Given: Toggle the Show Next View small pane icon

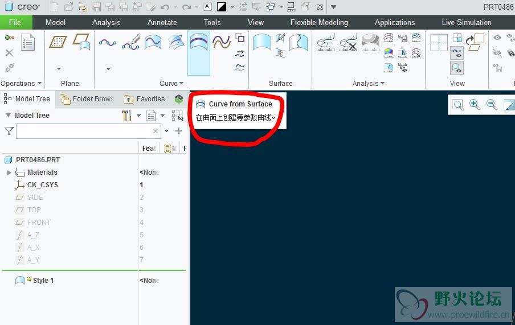Looking at the screenshot, I should [x=457, y=38].
